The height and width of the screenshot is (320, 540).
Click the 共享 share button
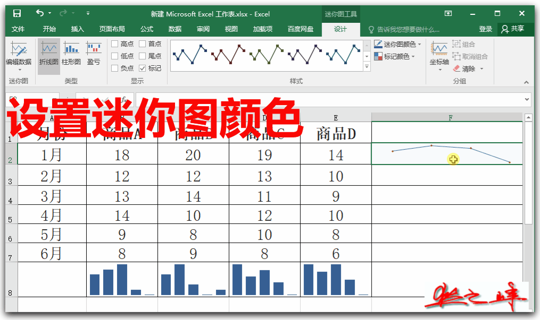(x=512, y=29)
